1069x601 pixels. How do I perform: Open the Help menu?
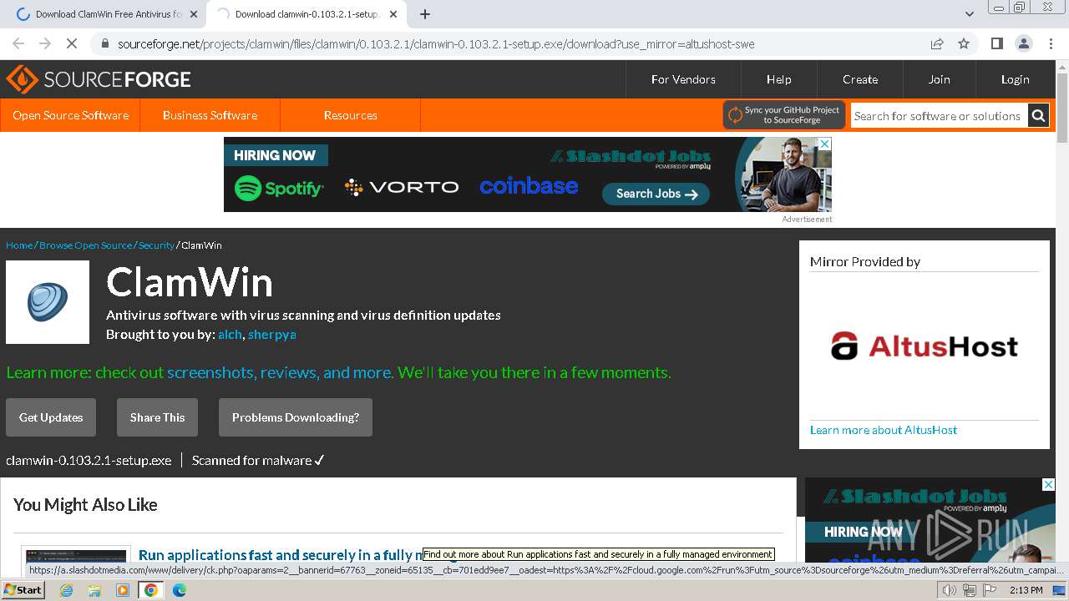(x=778, y=79)
